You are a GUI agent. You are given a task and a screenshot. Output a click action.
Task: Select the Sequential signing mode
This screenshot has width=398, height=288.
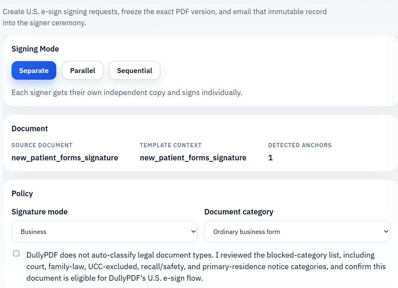coord(134,70)
